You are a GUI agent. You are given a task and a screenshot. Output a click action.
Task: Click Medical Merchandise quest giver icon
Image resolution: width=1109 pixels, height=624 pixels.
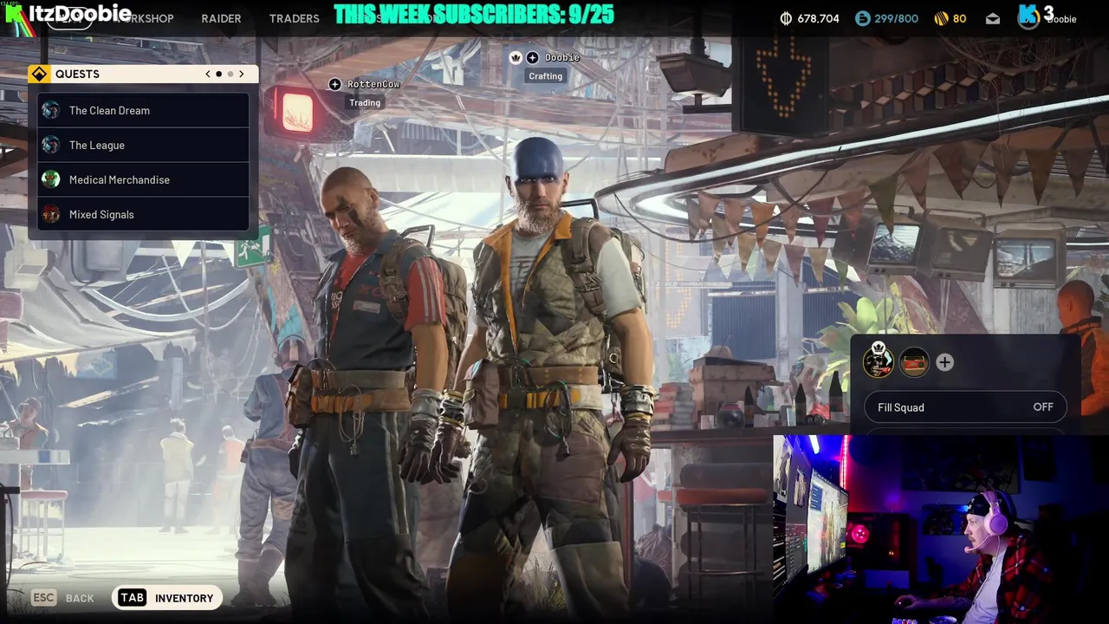[x=51, y=179]
